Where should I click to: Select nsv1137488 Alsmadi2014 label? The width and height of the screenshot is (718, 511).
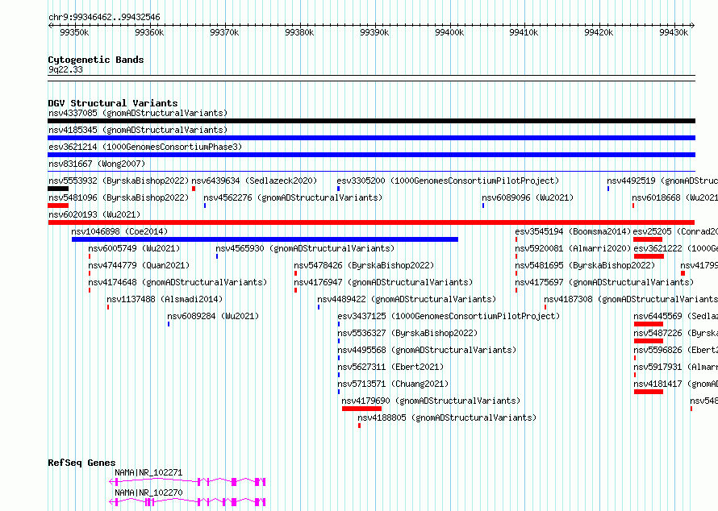point(165,299)
